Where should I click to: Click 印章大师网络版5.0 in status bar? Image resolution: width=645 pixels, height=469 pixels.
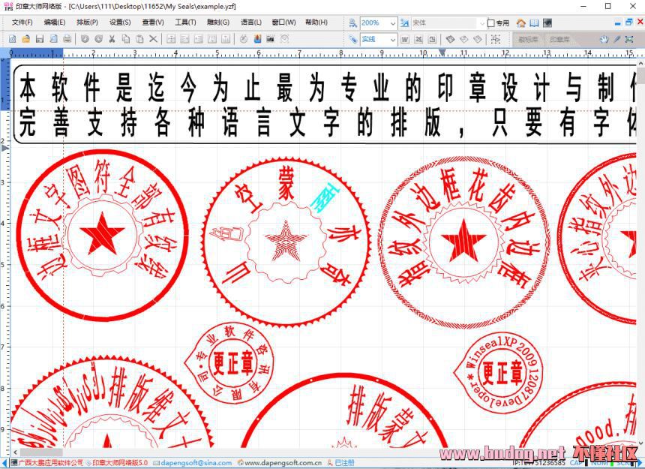point(120,463)
